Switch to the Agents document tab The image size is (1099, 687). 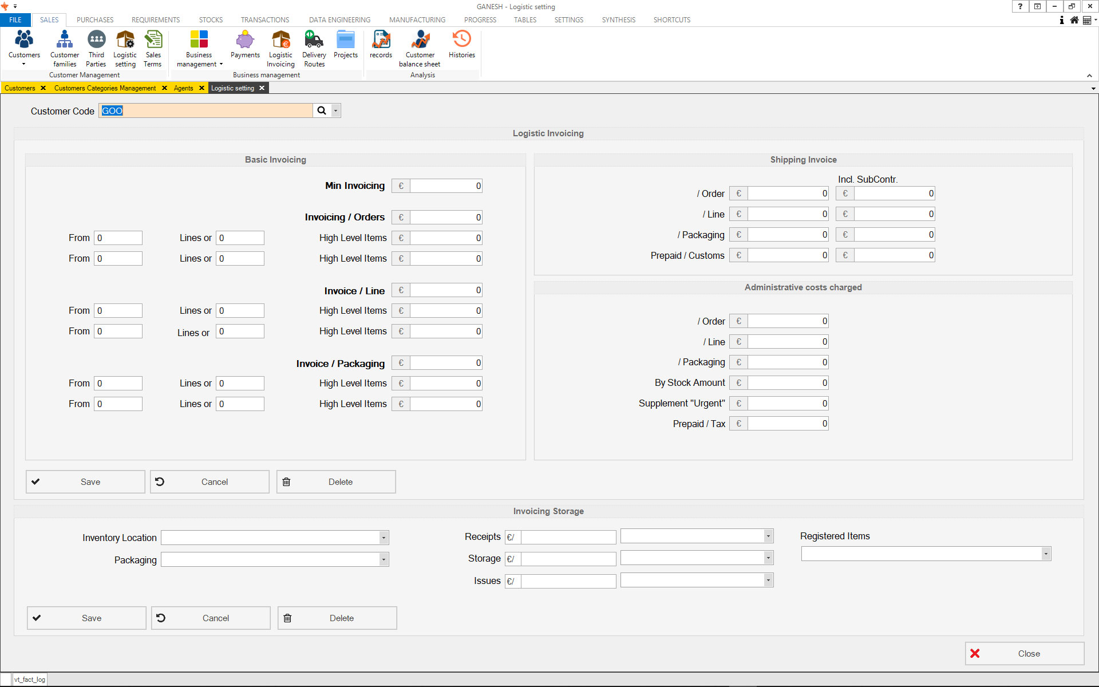(x=183, y=88)
